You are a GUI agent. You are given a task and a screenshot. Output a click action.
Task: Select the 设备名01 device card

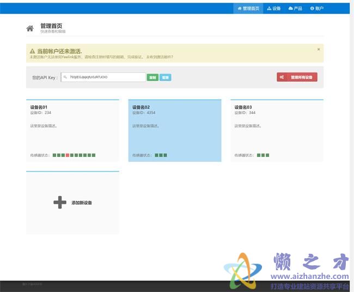(72, 131)
